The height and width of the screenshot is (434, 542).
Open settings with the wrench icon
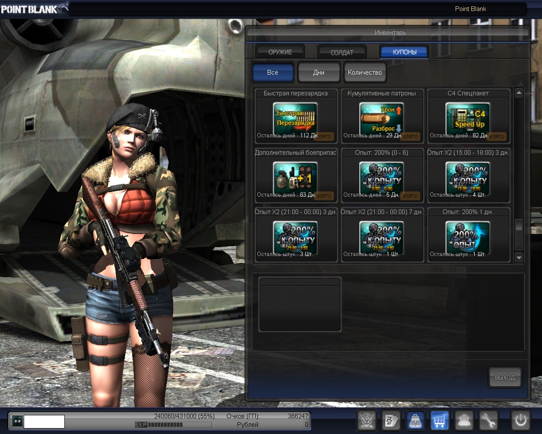click(x=489, y=421)
